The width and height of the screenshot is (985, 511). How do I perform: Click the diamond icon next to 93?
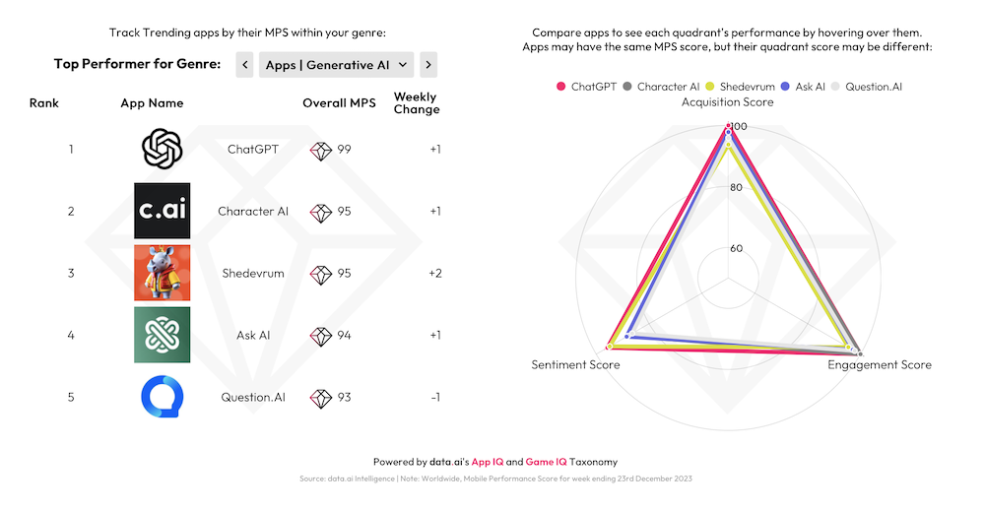(321, 398)
